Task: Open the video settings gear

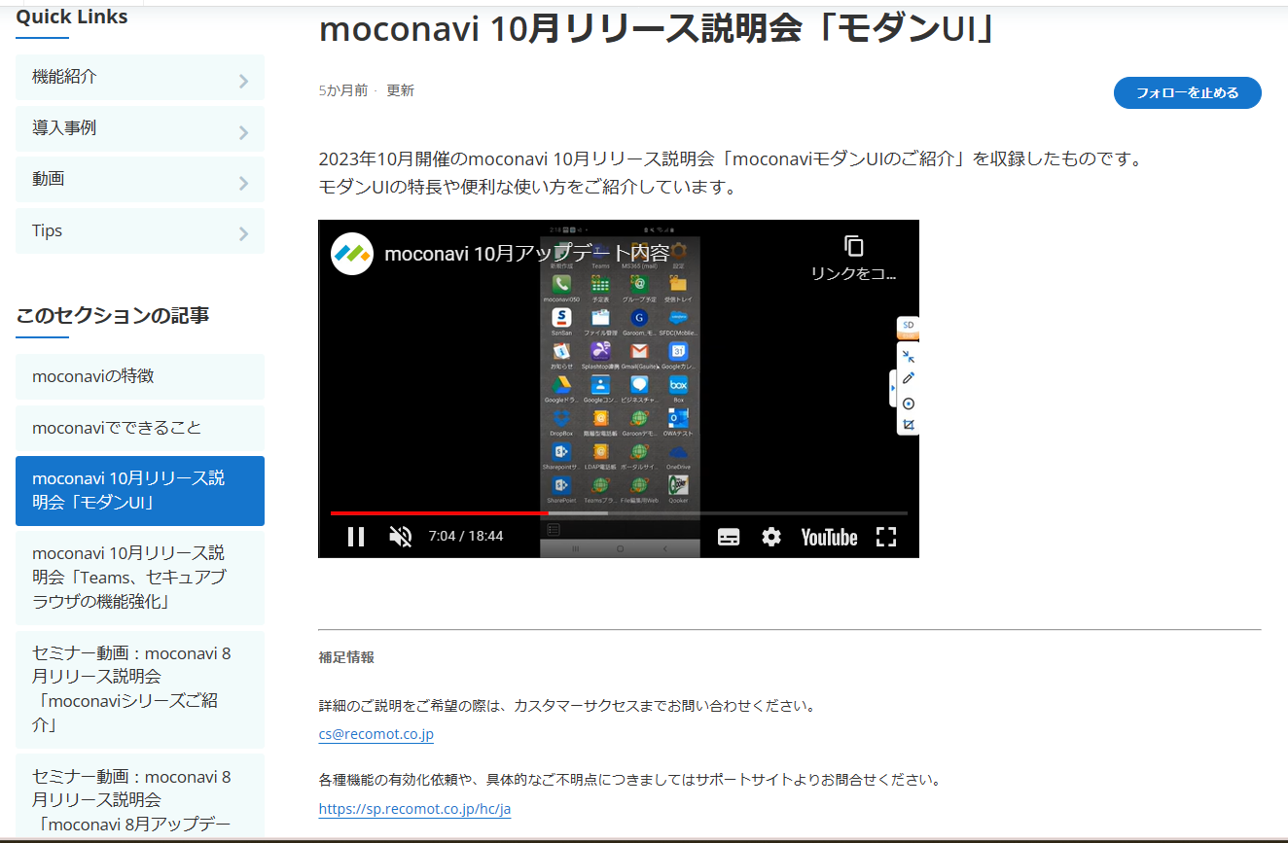Action: (x=771, y=537)
